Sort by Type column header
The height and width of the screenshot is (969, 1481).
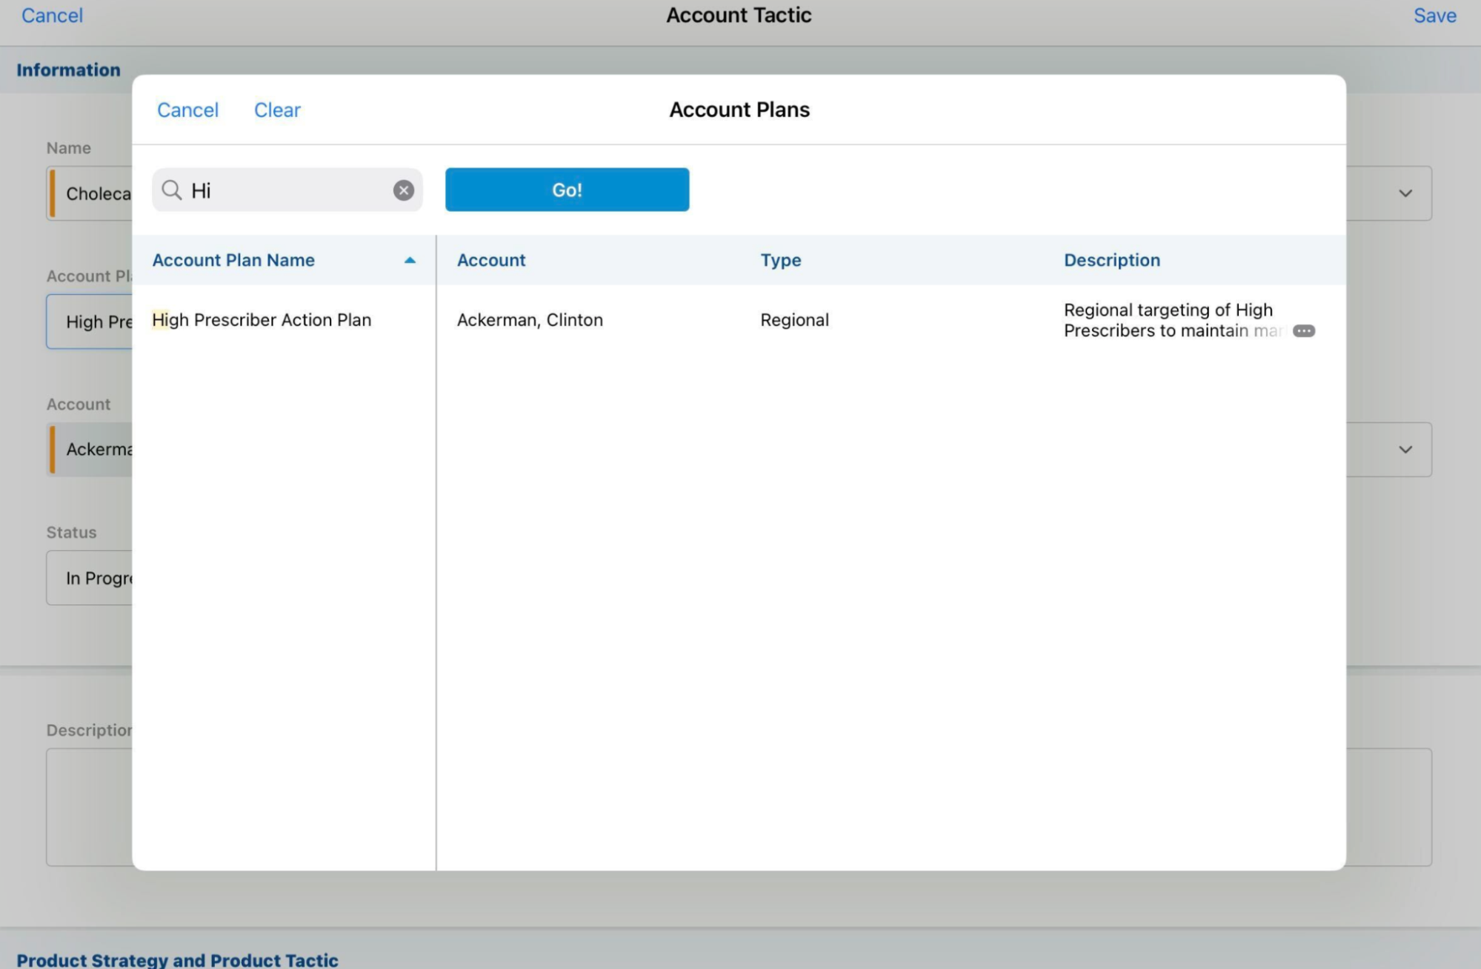click(780, 260)
